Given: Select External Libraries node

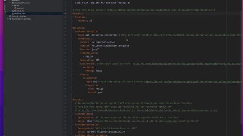Looking at the screenshot, I should pyautogui.click(x=19, y=16).
